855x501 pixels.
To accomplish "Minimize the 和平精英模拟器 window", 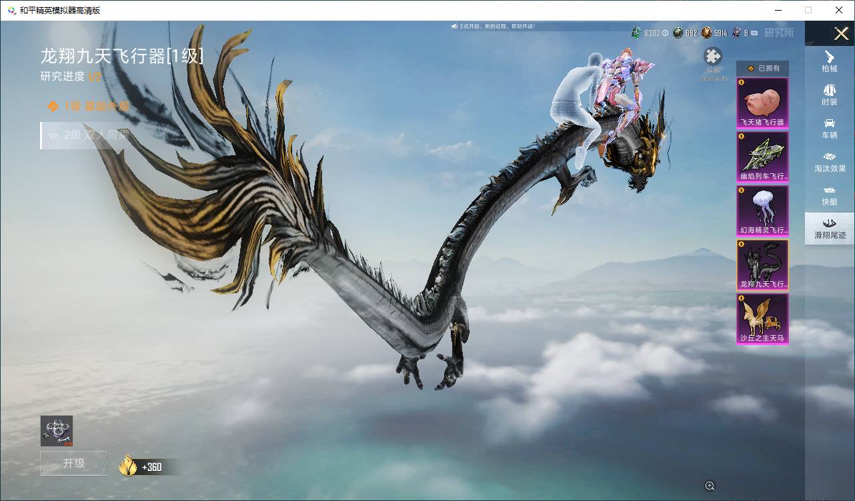I will (x=778, y=10).
